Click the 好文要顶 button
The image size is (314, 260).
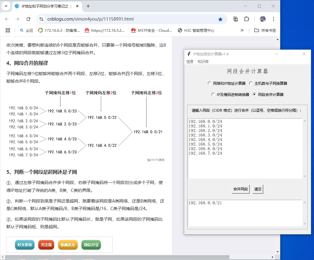point(25,245)
